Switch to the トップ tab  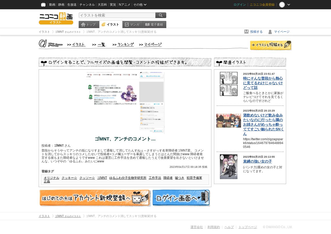pos(89,24)
